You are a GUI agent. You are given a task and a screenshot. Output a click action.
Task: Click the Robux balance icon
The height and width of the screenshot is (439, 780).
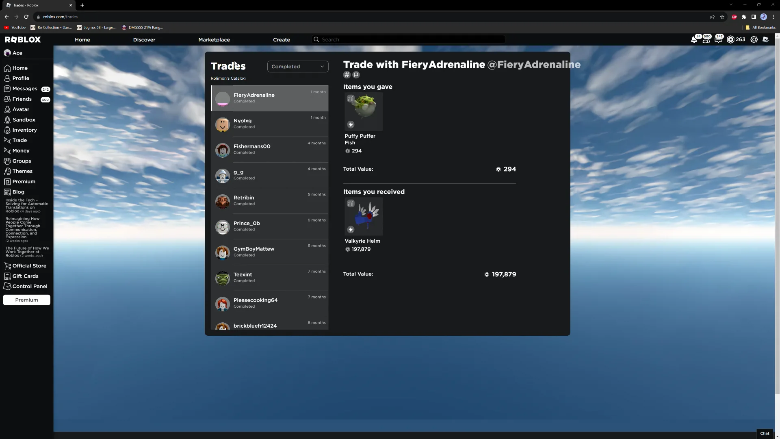point(730,39)
